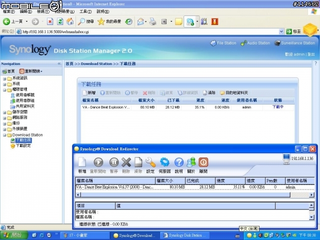Screen dimensions: 320x240
Task: Collapse the Download Station tree node
Action: [4, 135]
